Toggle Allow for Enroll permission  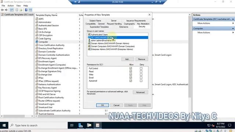131,78
